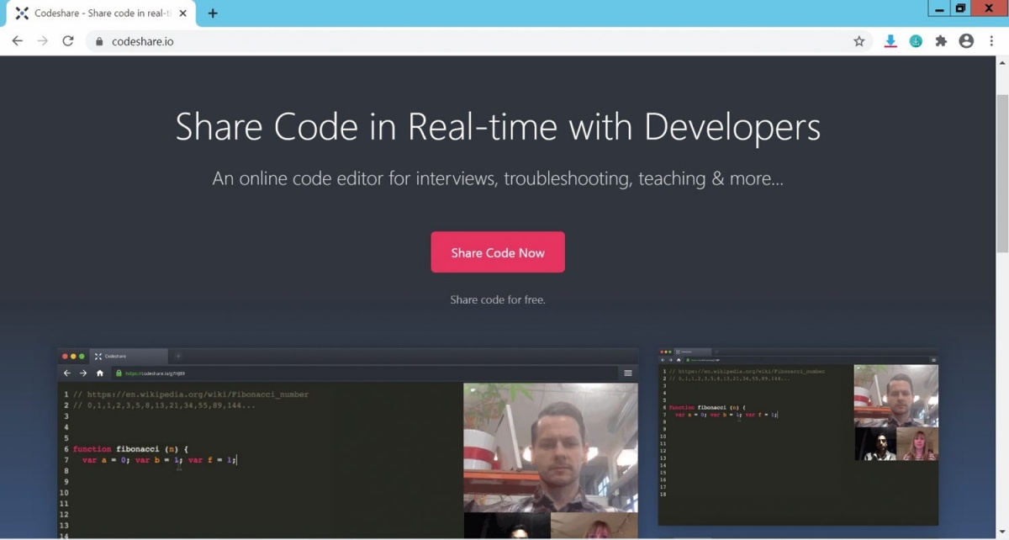This screenshot has width=1009, height=540.
Task: Click the 'An online code editor for interviews' subtitle
Action: (498, 178)
